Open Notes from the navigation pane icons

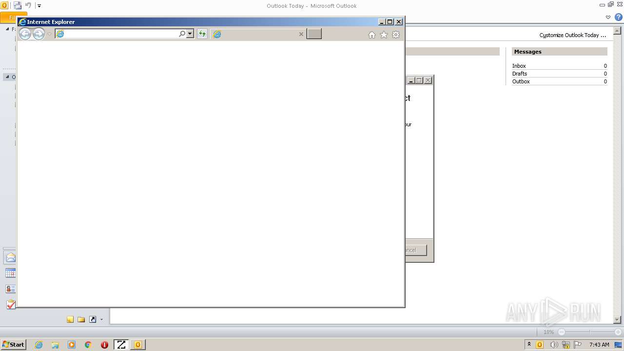[x=70, y=319]
